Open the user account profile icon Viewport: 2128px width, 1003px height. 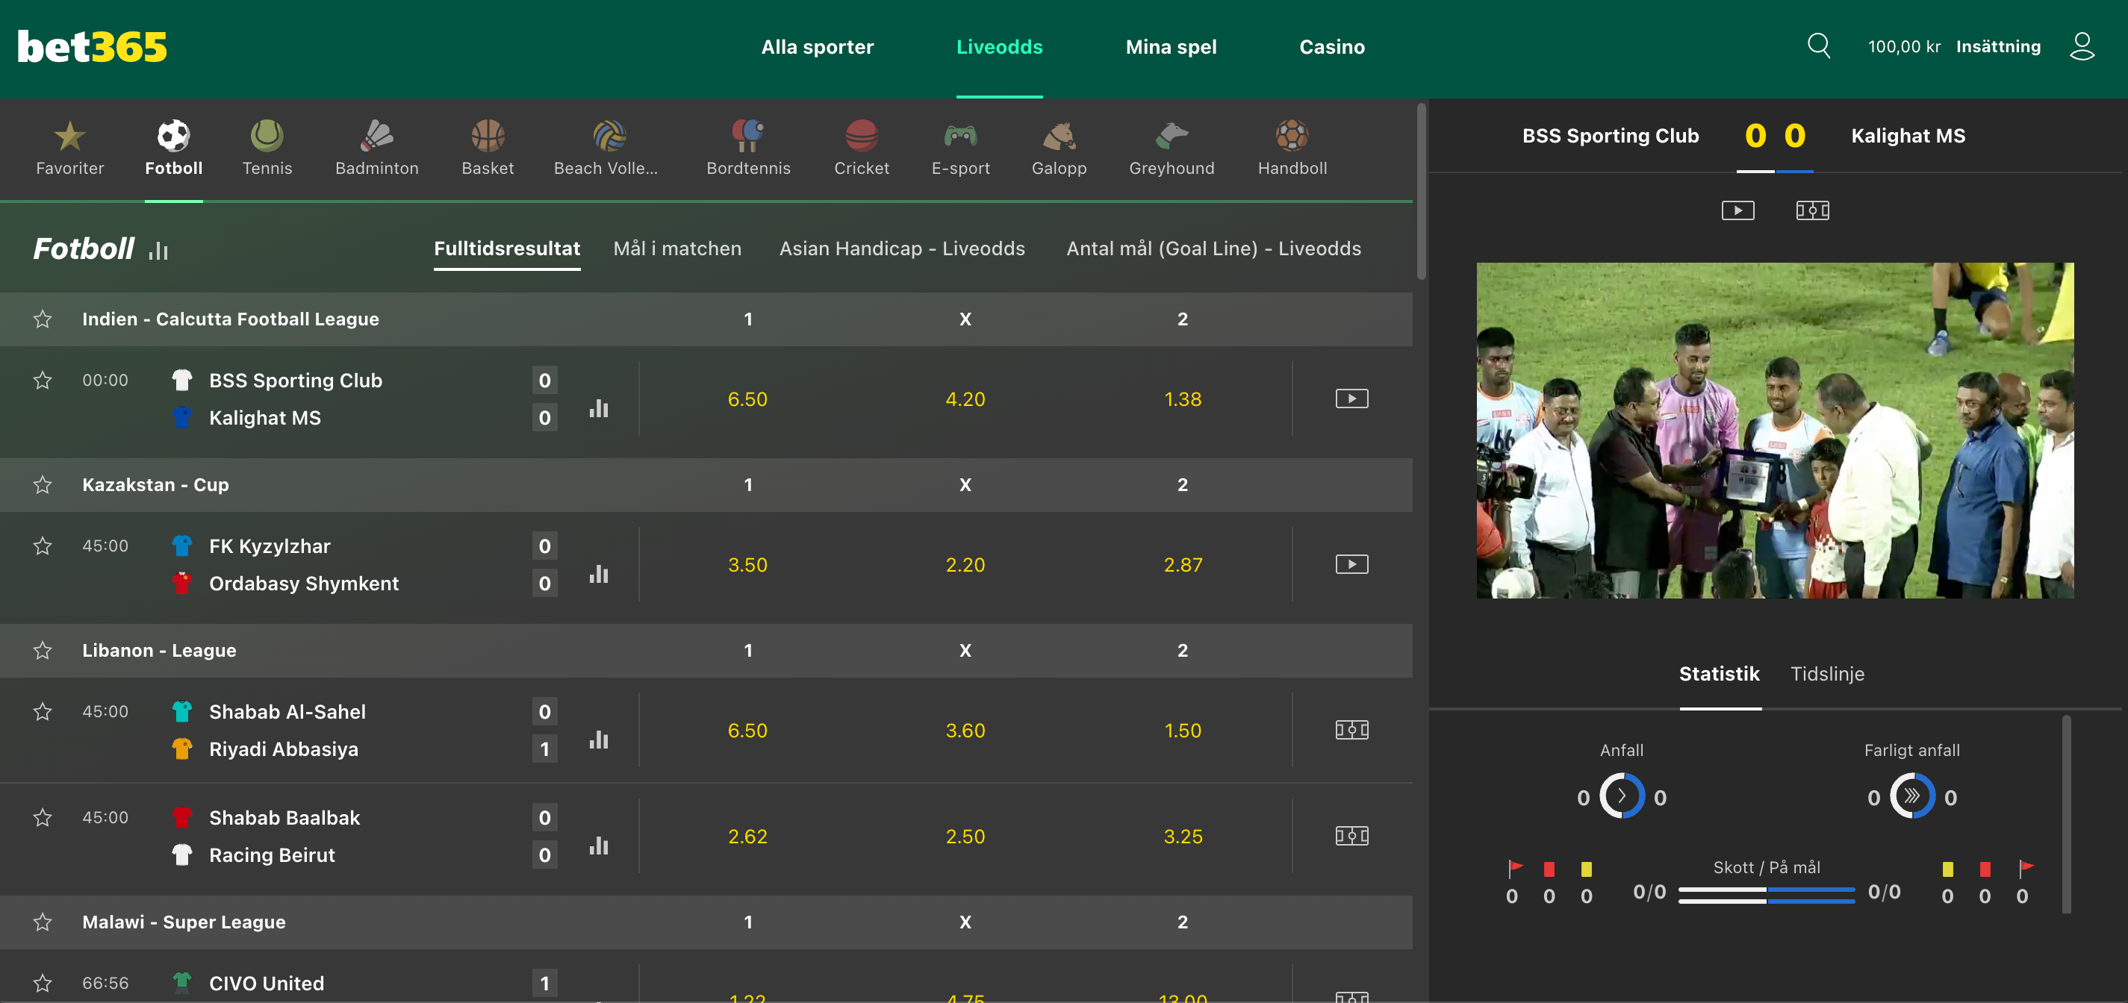[2082, 46]
